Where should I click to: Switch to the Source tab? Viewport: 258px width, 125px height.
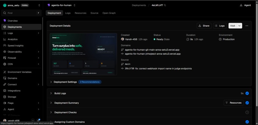click(94, 13)
